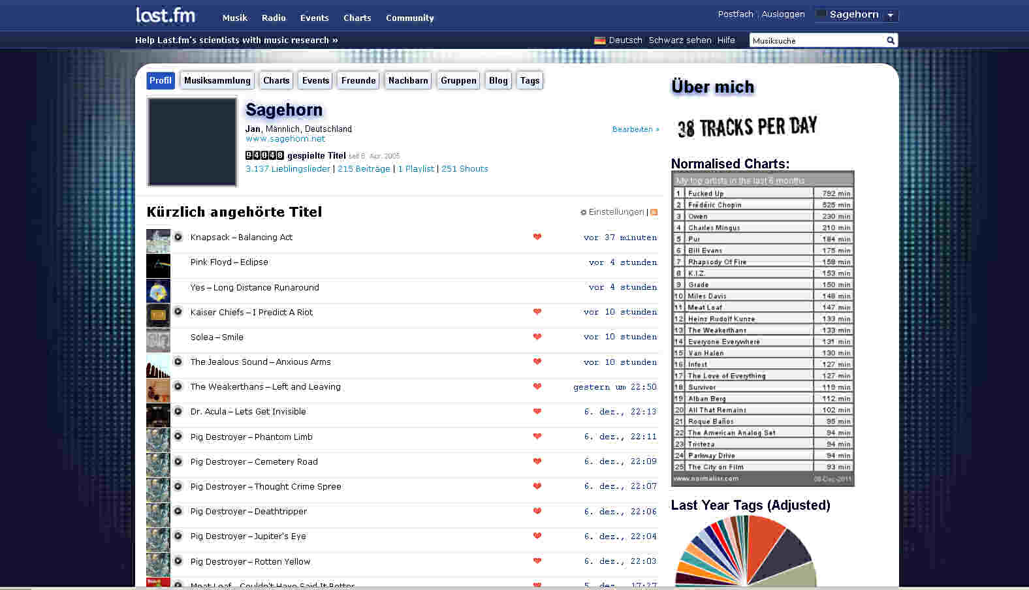Play Knapsack – Balancing Act with play icon
Screen dimensions: 1029x590
pyautogui.click(x=178, y=237)
